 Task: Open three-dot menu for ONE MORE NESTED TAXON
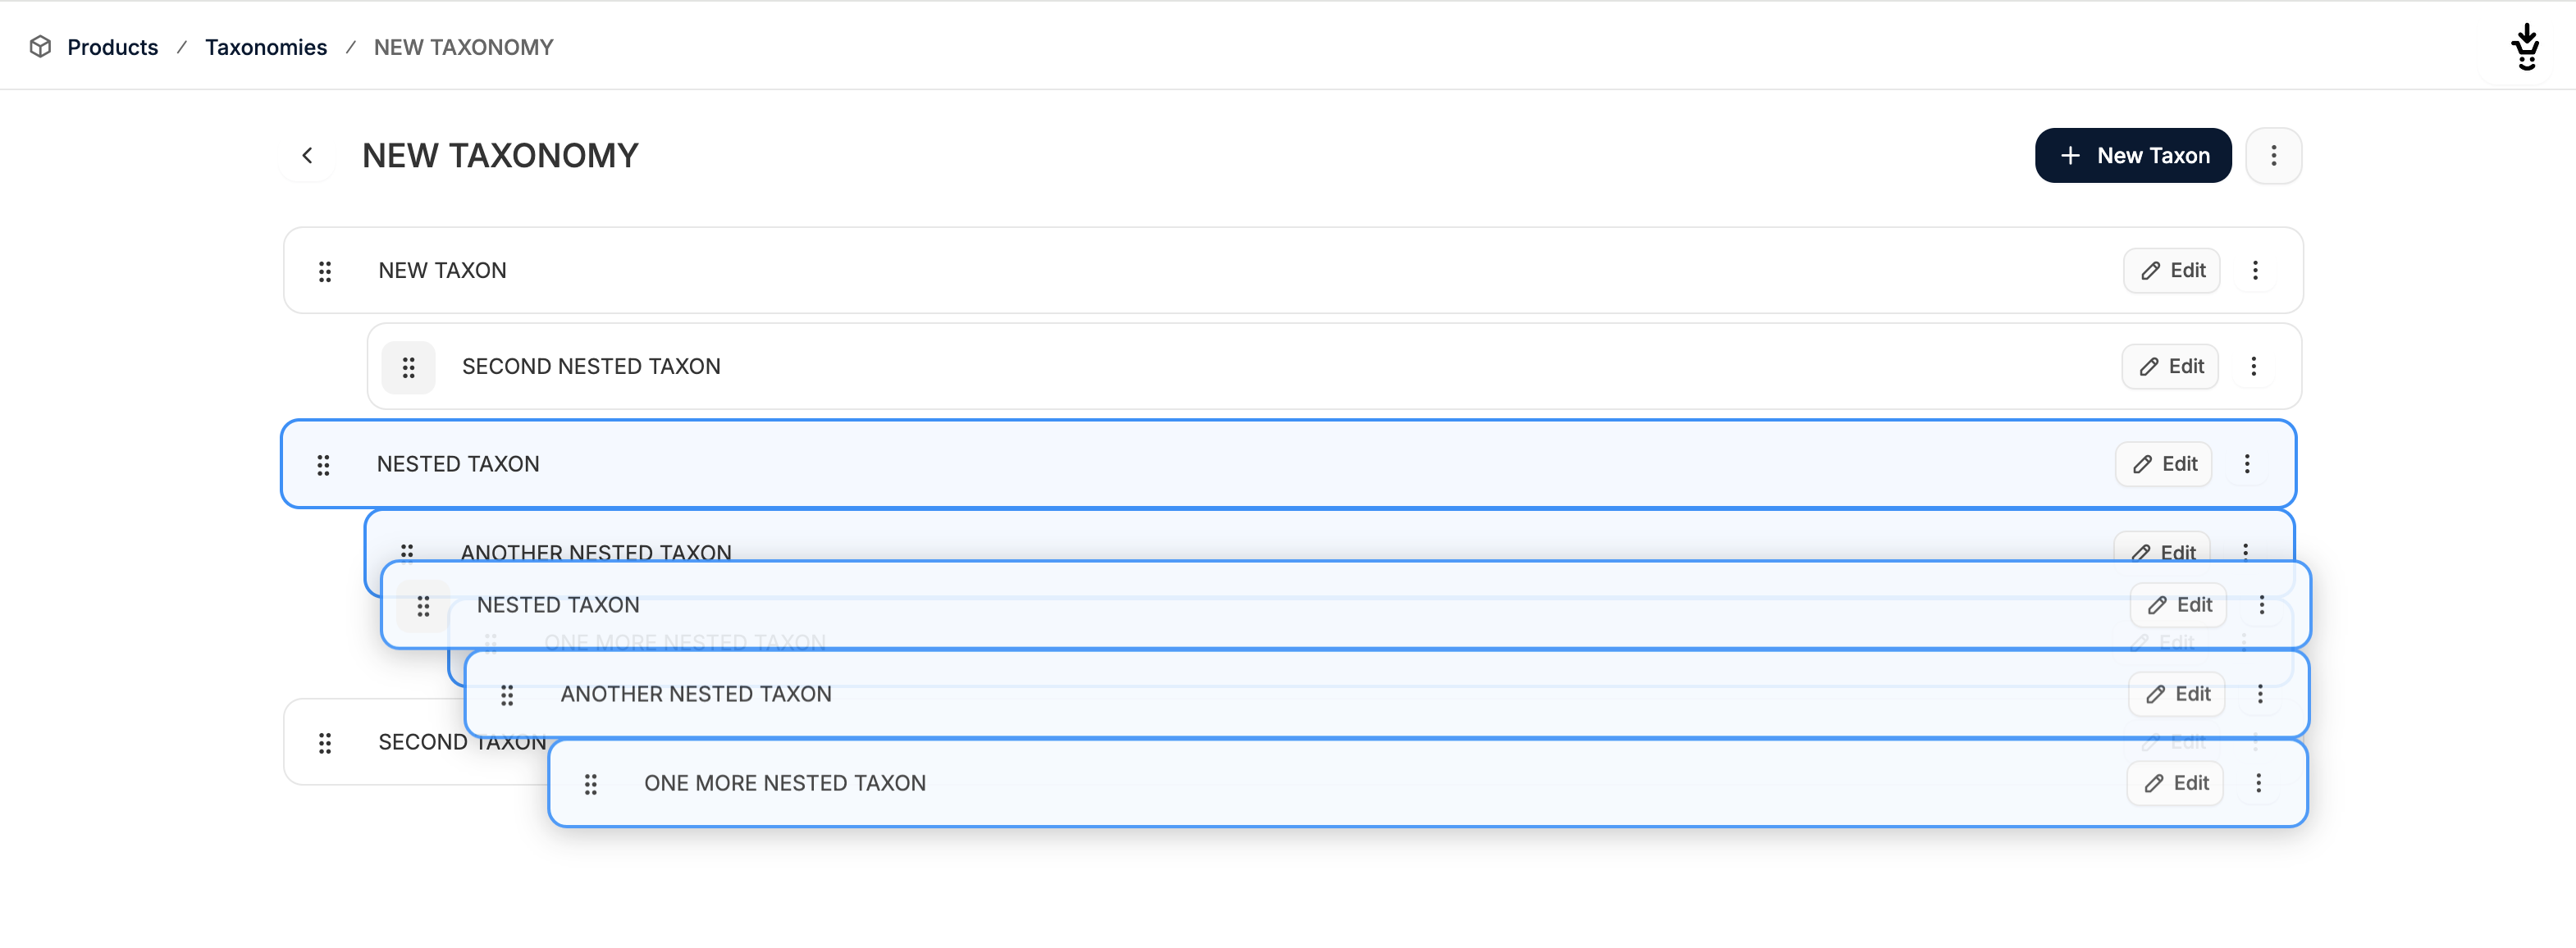(2258, 784)
